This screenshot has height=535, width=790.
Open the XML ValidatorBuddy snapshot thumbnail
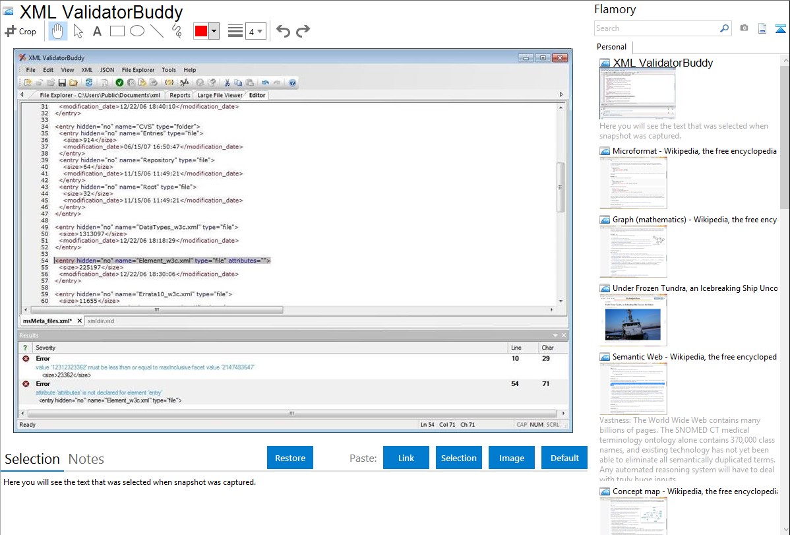[637, 94]
